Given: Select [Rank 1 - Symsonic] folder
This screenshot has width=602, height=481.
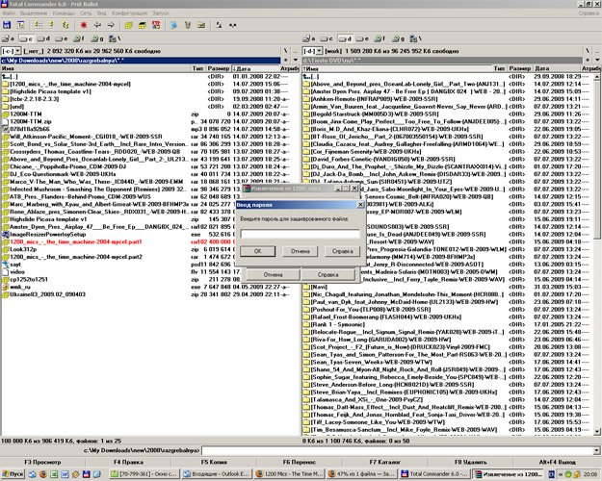Looking at the screenshot, I should [337, 324].
